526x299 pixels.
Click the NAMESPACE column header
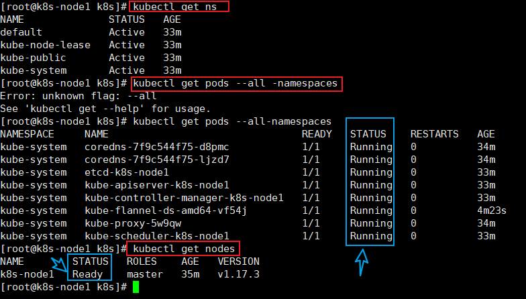(27, 134)
